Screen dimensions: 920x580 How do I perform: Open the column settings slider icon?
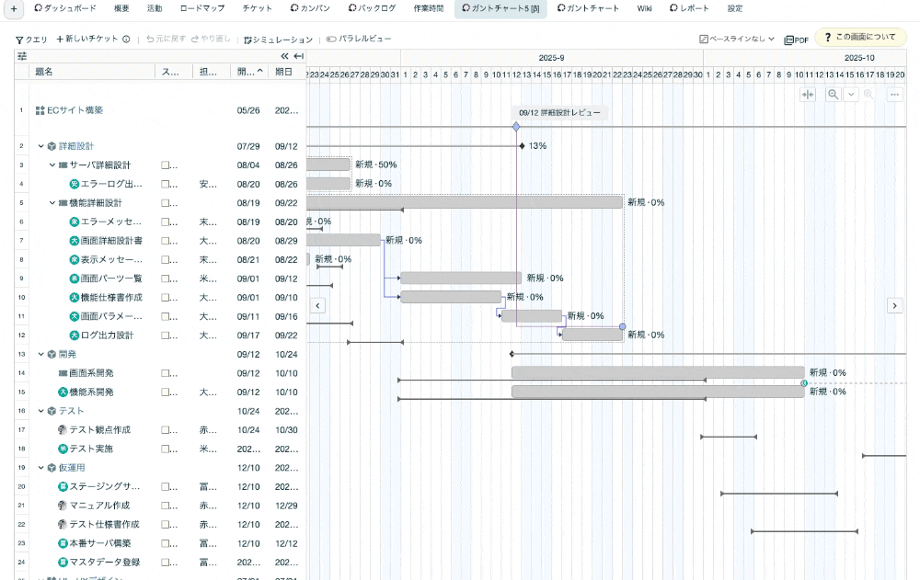pyautogui.click(x=22, y=56)
